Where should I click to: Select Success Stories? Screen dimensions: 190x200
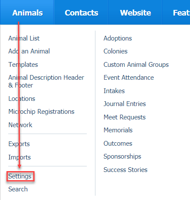[126, 170]
